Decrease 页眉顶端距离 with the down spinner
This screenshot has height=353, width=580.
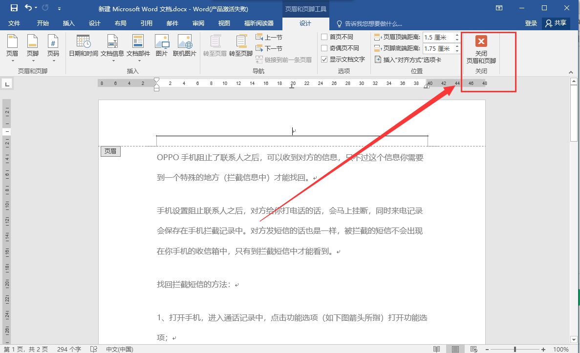pyautogui.click(x=457, y=40)
